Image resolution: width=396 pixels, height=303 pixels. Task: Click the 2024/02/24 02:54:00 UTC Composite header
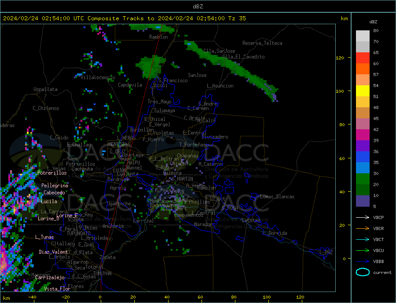coord(125,18)
